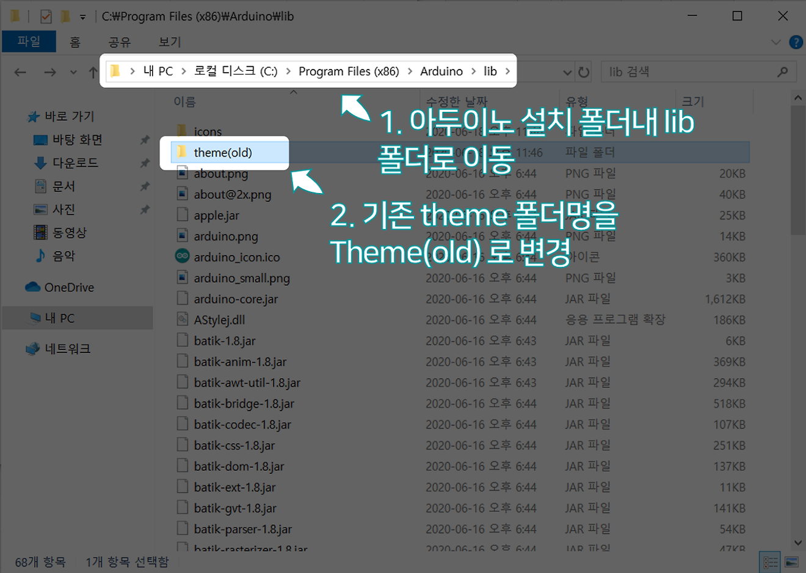Click 내 PC in the address bar

click(x=158, y=71)
